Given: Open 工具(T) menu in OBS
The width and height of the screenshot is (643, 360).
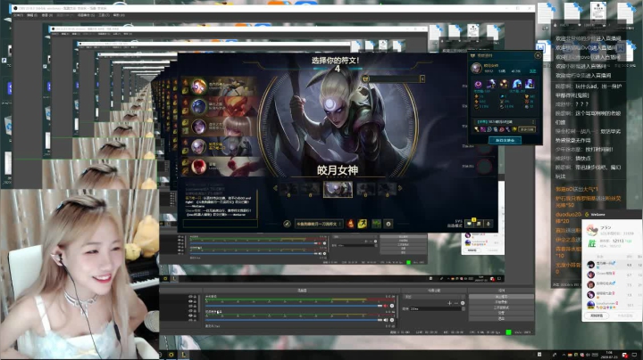Looking at the screenshot, I should [x=104, y=15].
